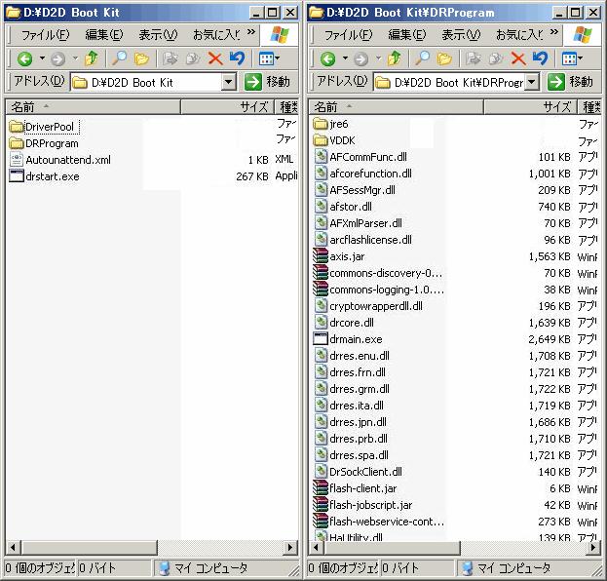Click Views icon in DRProgram window
Image resolution: width=607 pixels, height=581 pixels.
(569, 58)
